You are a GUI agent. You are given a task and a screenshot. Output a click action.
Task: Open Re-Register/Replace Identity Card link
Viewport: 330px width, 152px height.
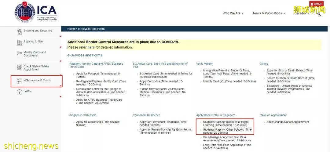click(101, 83)
